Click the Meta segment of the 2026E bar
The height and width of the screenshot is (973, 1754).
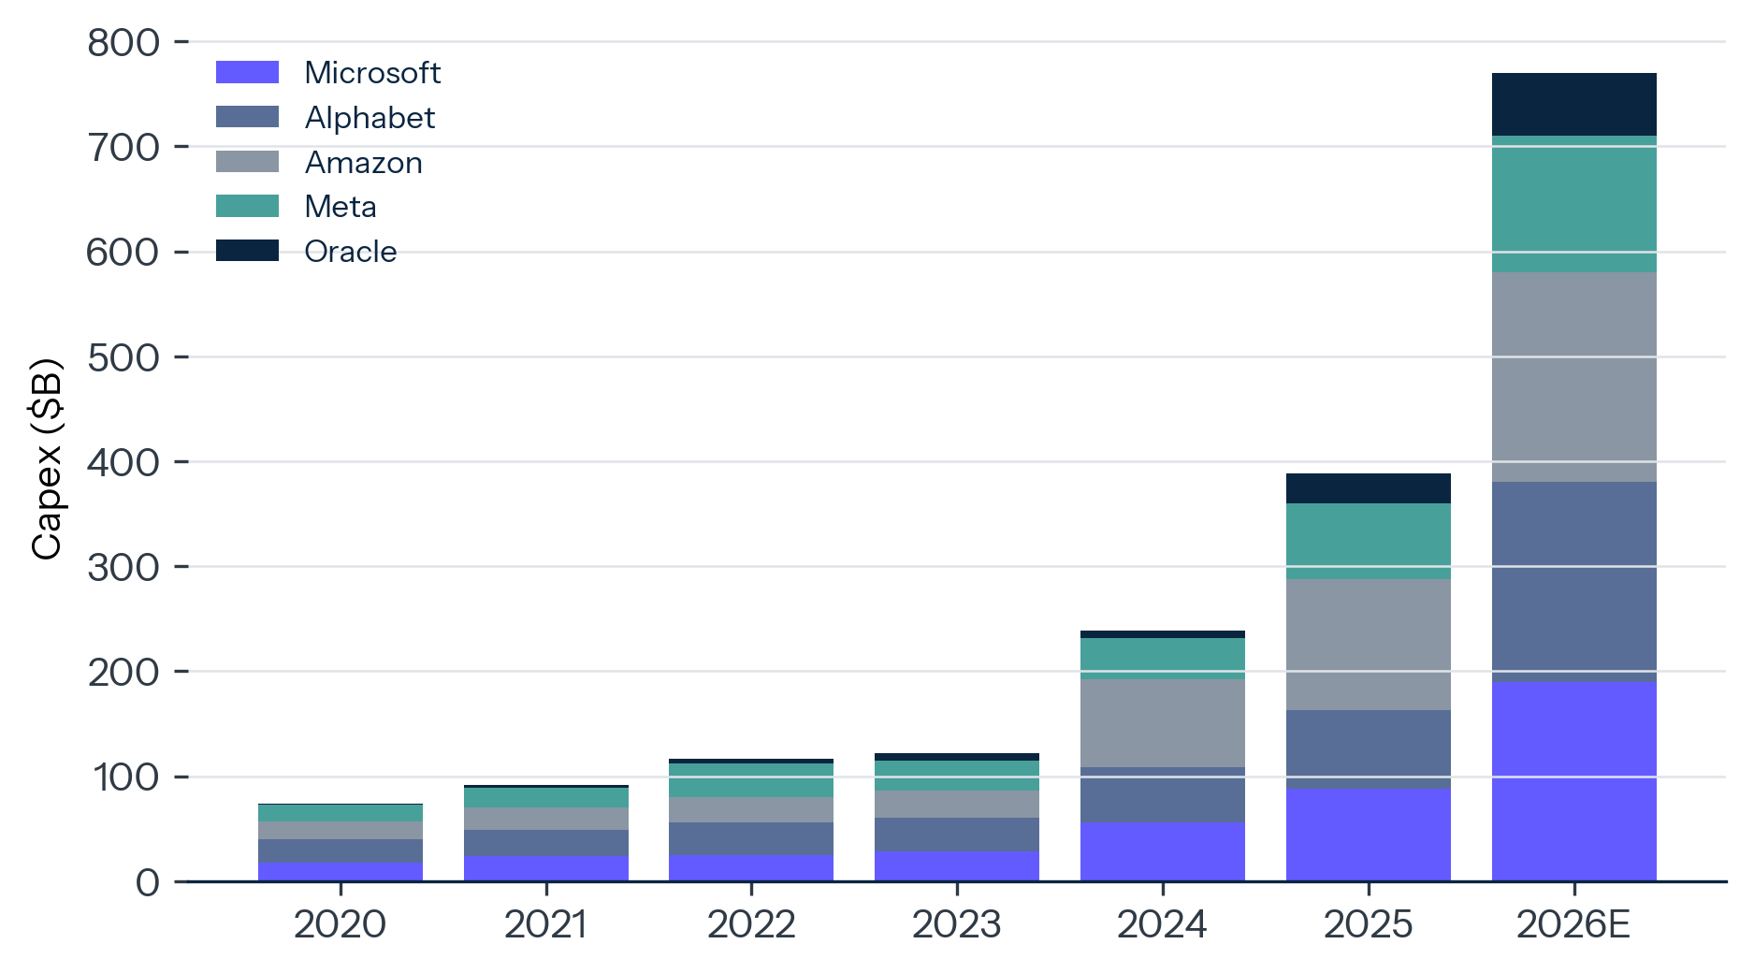pyautogui.click(x=1574, y=205)
